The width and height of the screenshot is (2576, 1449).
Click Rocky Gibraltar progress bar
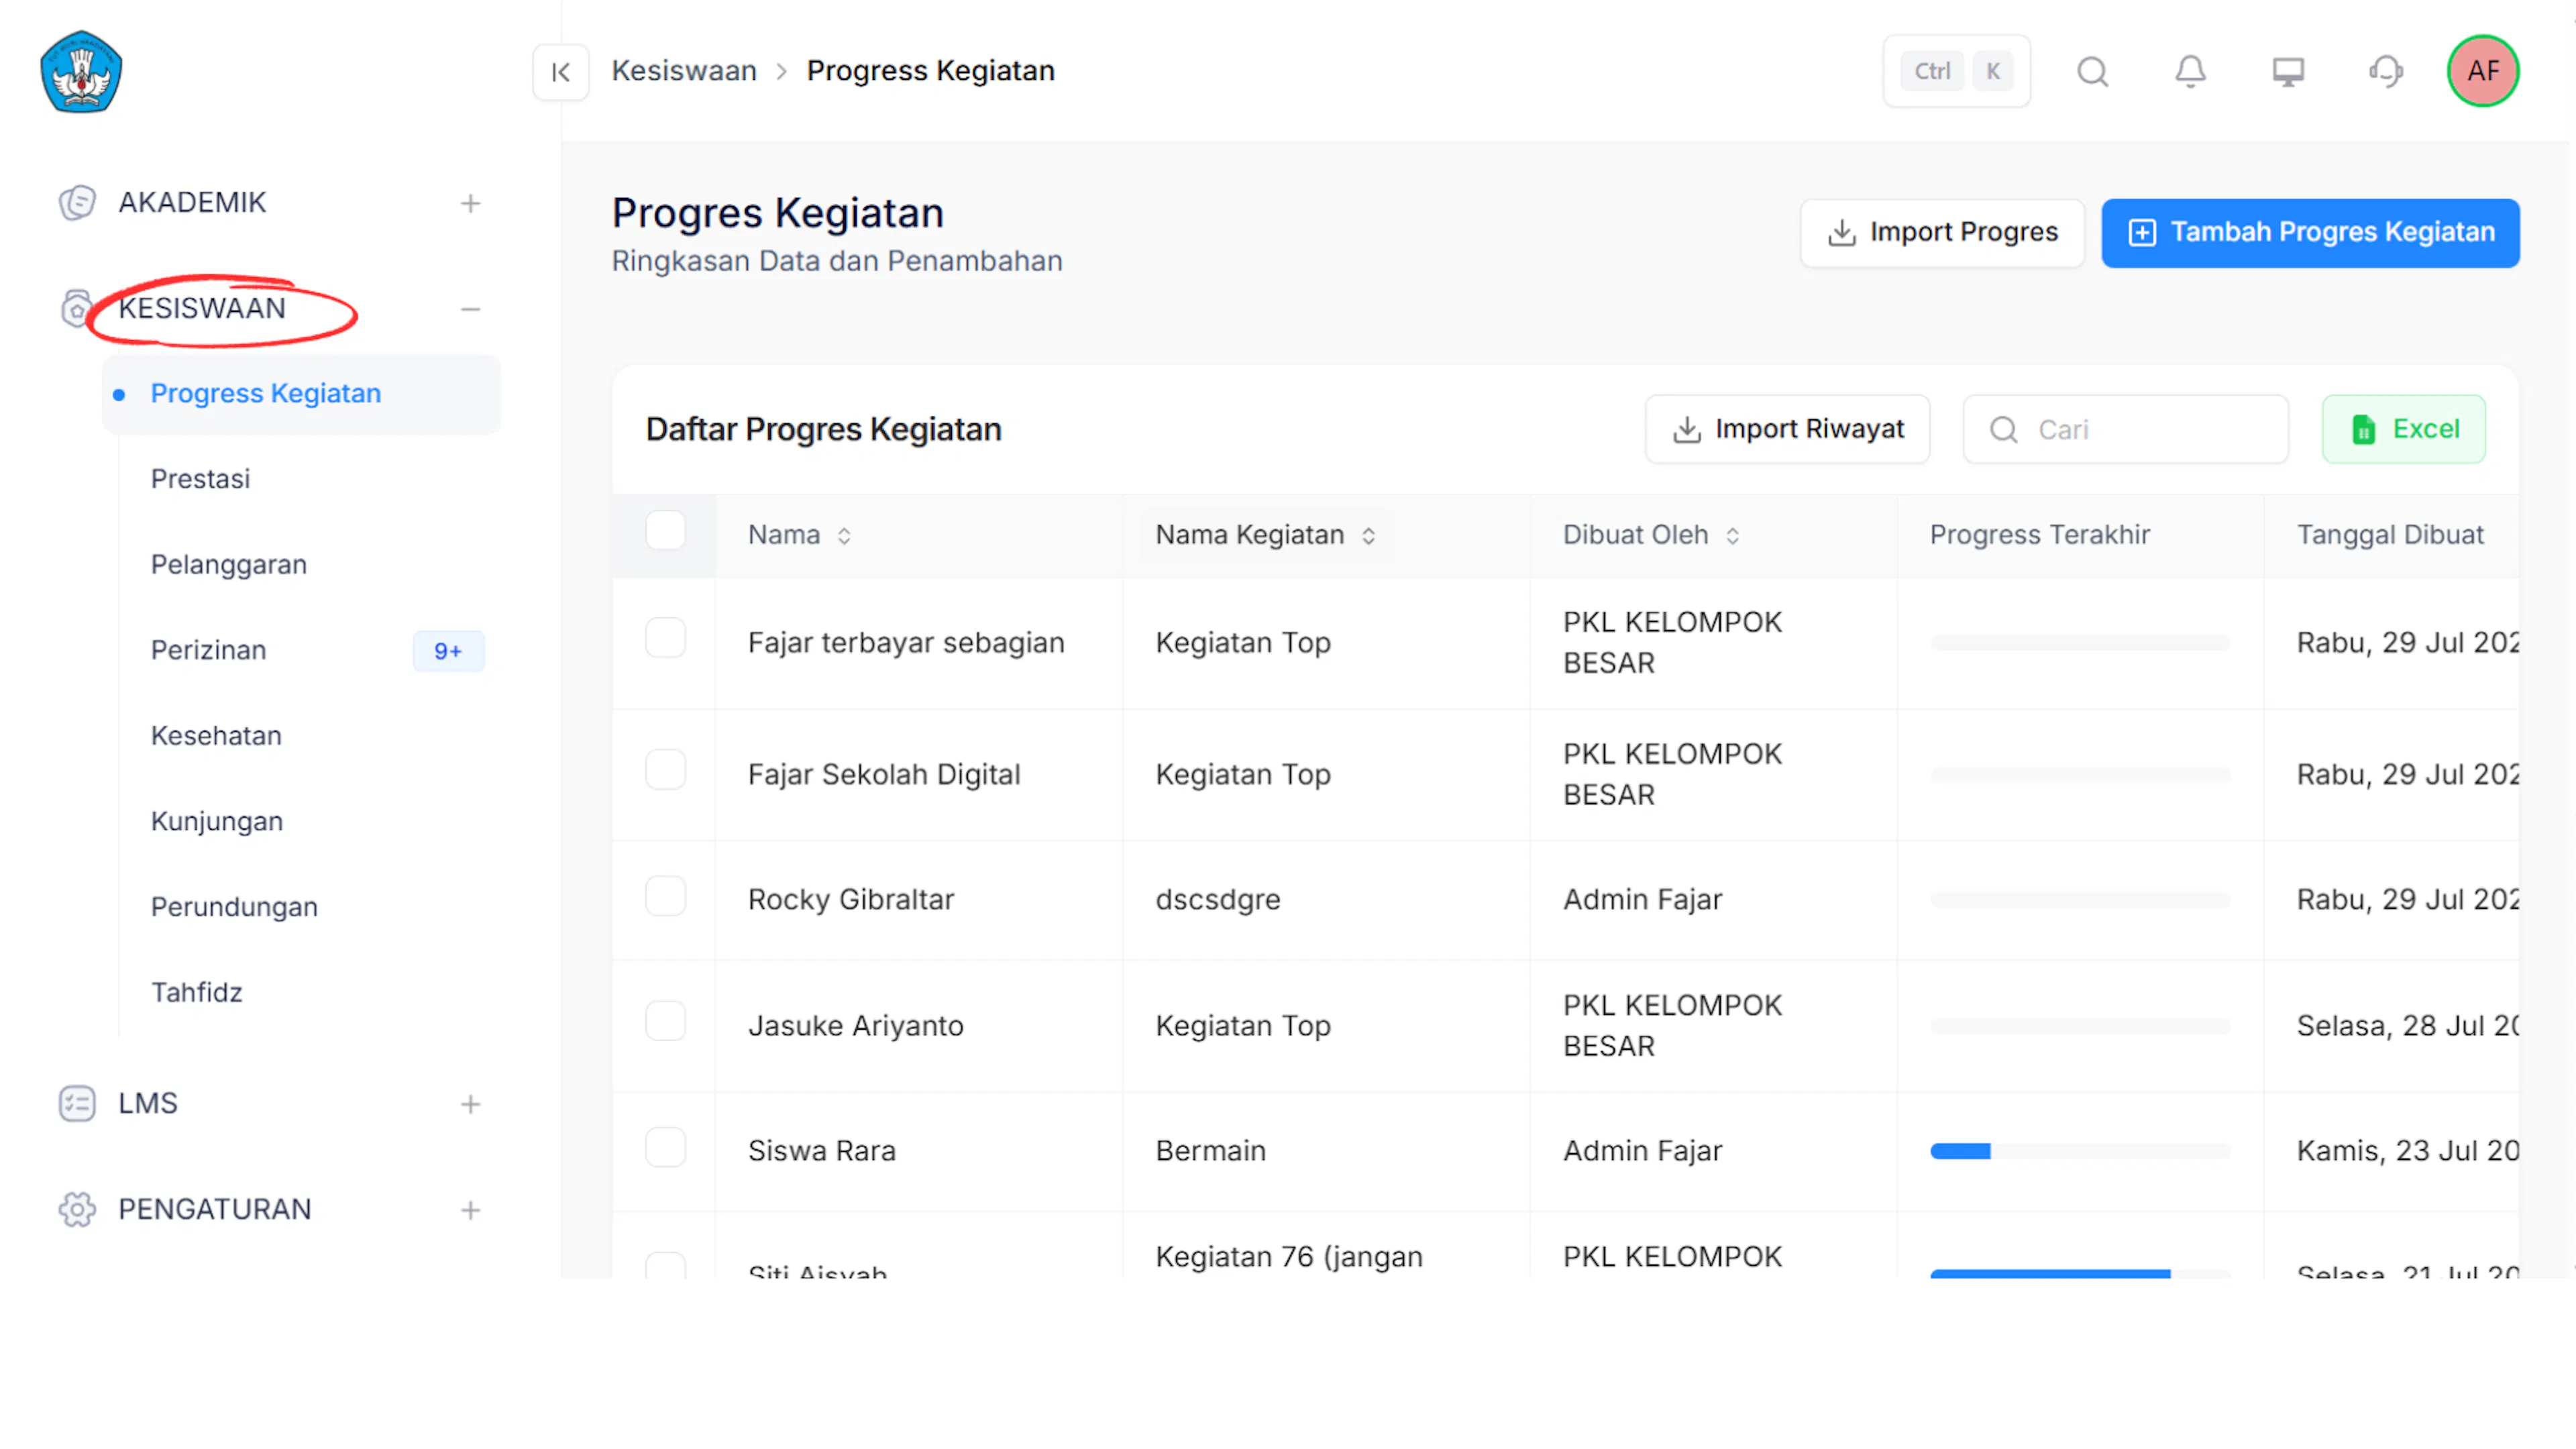[2079, 900]
